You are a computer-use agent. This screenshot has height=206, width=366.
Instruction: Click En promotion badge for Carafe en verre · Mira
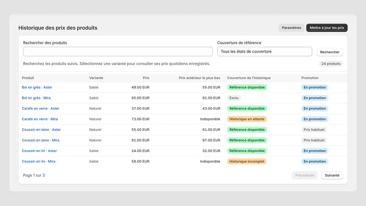click(315, 119)
